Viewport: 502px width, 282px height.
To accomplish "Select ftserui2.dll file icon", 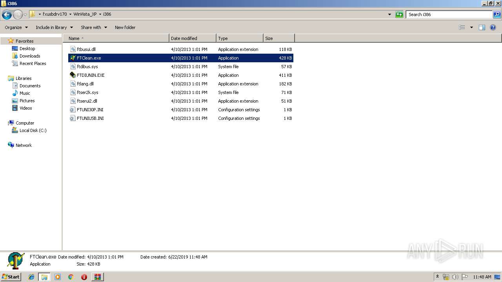I will [73, 101].
